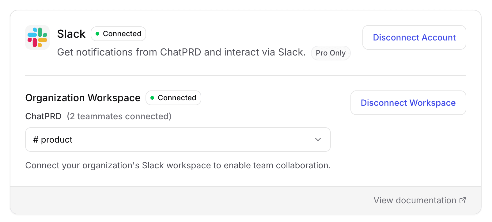Click the gray footer bar left of documentation link
This screenshot has height=222, width=492.
tap(184, 200)
